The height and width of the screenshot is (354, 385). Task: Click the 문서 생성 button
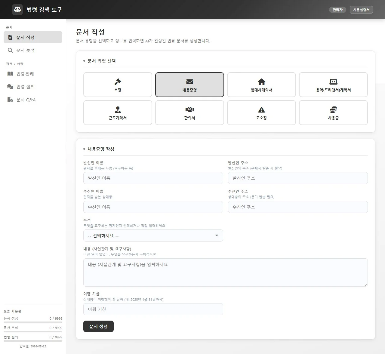click(98, 326)
